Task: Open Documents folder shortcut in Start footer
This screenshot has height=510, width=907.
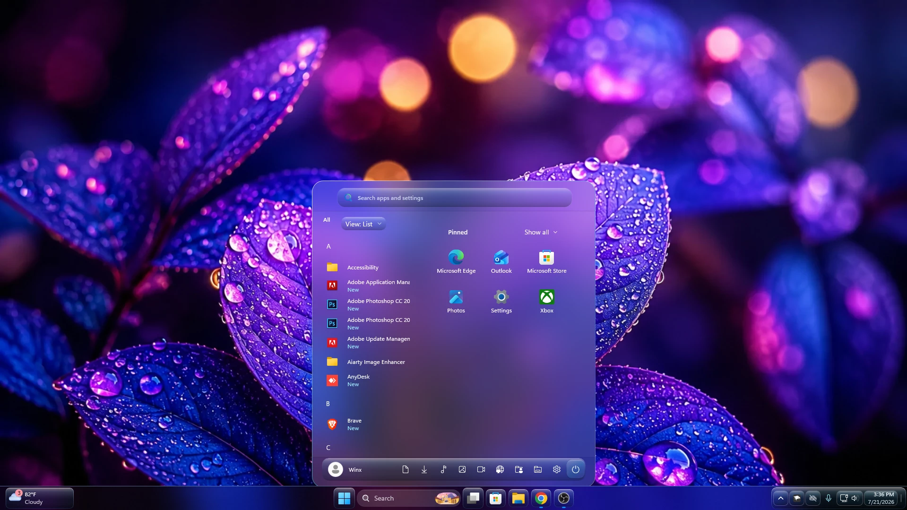Action: click(x=405, y=469)
